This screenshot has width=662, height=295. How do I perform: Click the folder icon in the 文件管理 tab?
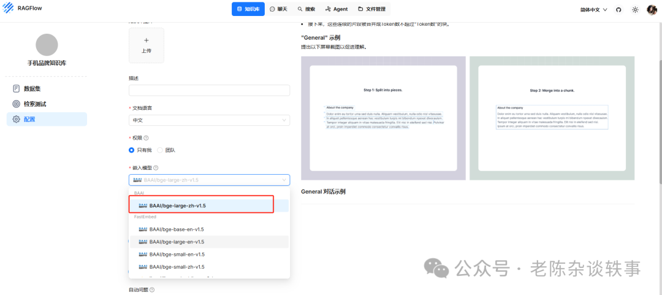click(x=360, y=9)
